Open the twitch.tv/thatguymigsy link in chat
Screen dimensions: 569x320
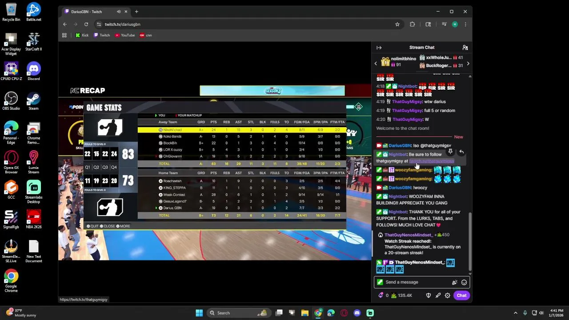432,161
